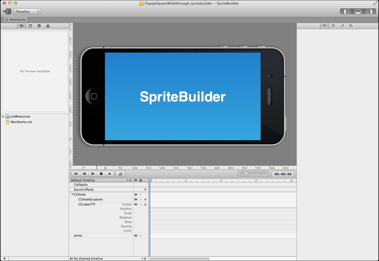Viewport: 379px width, 261px height.
Task: Select the CCNodeGradient node
Action: (x=91, y=199)
